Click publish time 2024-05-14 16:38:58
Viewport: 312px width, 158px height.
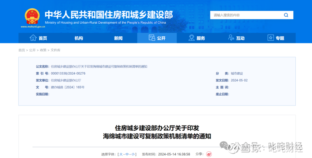(174, 154)
